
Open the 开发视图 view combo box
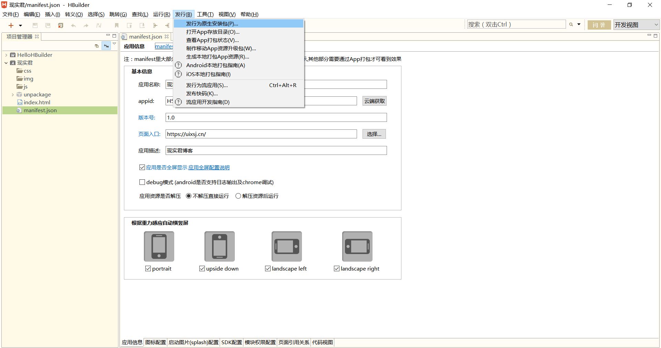pyautogui.click(x=636, y=25)
